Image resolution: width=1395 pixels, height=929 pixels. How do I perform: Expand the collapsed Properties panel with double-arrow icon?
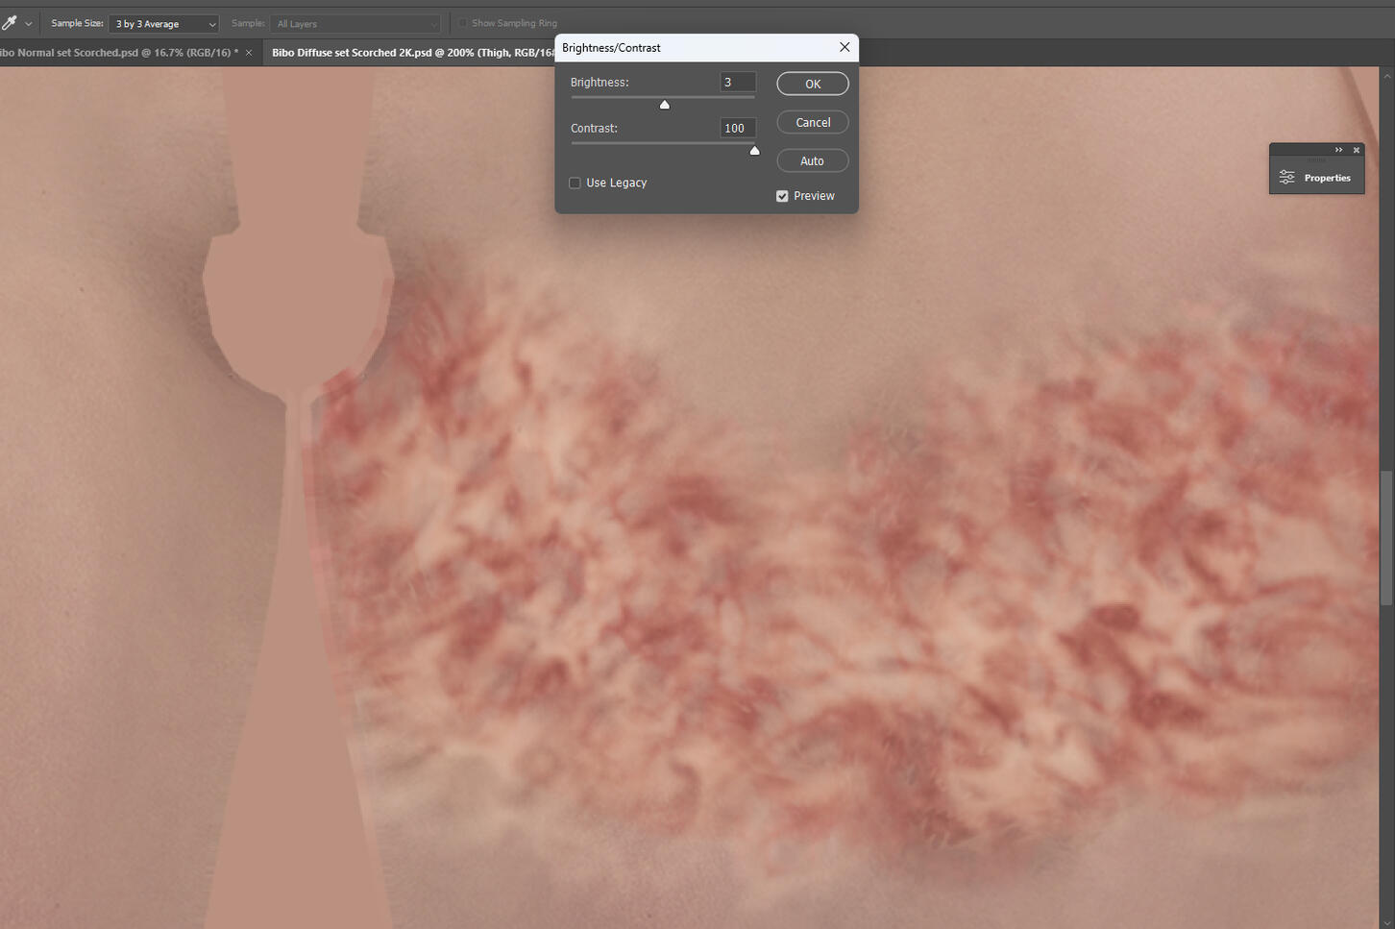click(1338, 150)
